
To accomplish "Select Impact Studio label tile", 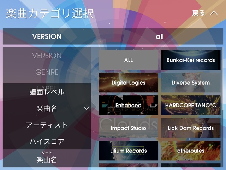I will point(129,128).
